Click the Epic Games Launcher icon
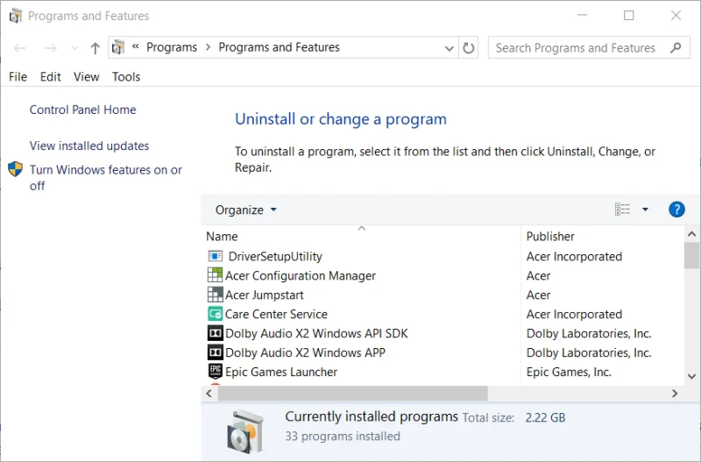The width and height of the screenshot is (701, 462). (x=215, y=372)
